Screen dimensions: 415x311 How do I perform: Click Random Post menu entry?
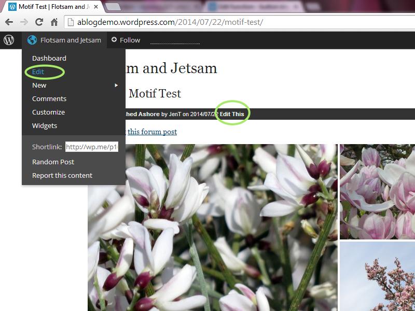[x=53, y=162]
